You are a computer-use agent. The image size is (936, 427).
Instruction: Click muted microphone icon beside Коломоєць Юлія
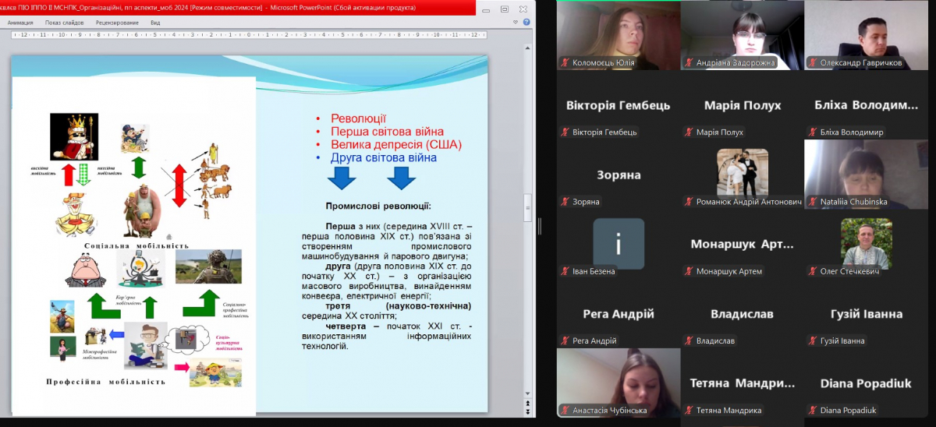pos(564,62)
